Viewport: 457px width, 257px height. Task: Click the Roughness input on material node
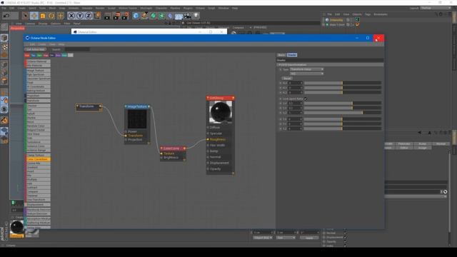[x=217, y=140]
